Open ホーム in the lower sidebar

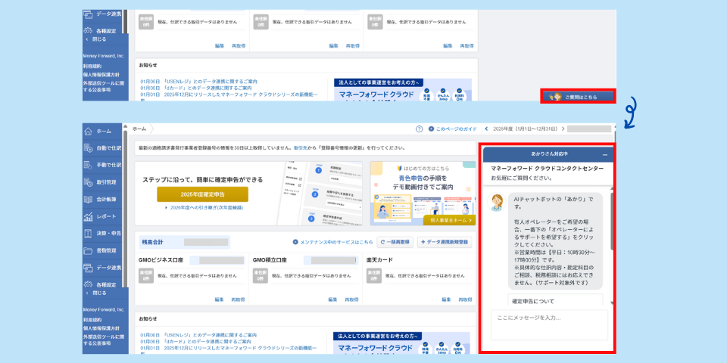tap(102, 131)
